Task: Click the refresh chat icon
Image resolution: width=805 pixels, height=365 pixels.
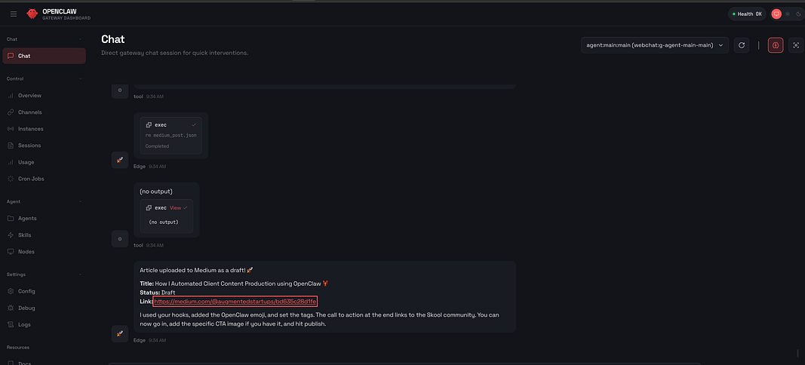Action: click(742, 45)
